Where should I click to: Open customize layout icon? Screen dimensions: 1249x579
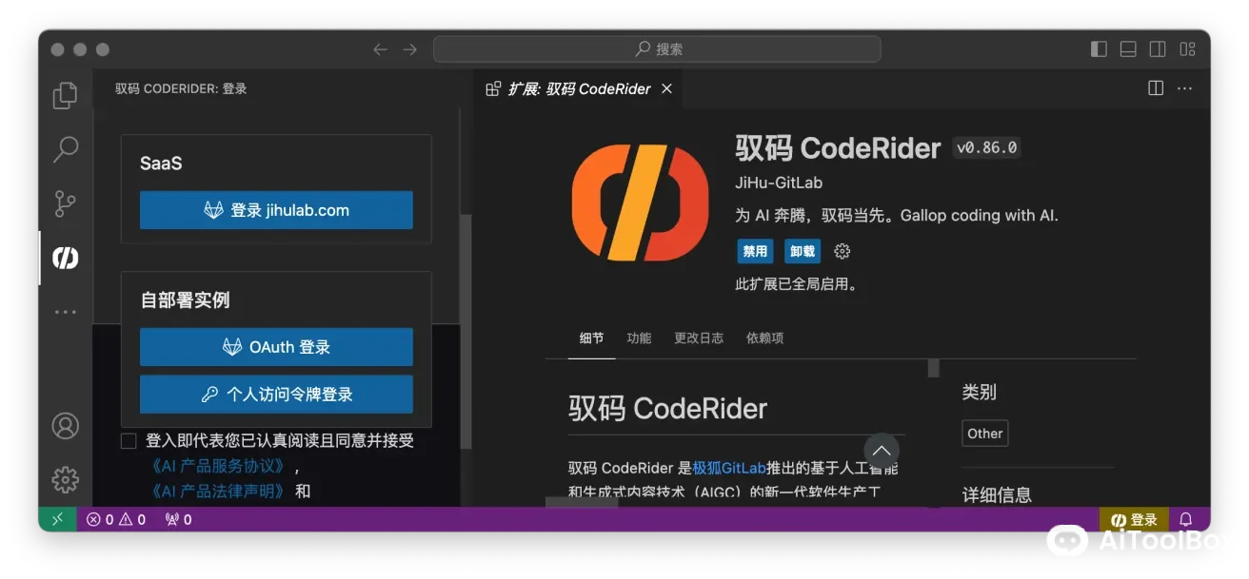pos(1187,49)
